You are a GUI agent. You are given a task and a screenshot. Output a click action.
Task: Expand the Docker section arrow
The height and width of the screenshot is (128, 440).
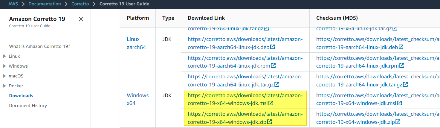(x=4, y=86)
